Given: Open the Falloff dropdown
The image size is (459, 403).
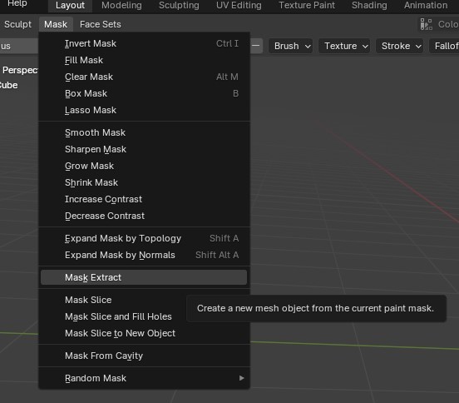Looking at the screenshot, I should [444, 46].
